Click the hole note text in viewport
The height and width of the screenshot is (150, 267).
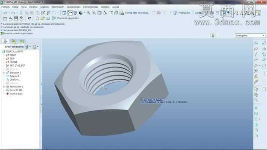[163, 101]
